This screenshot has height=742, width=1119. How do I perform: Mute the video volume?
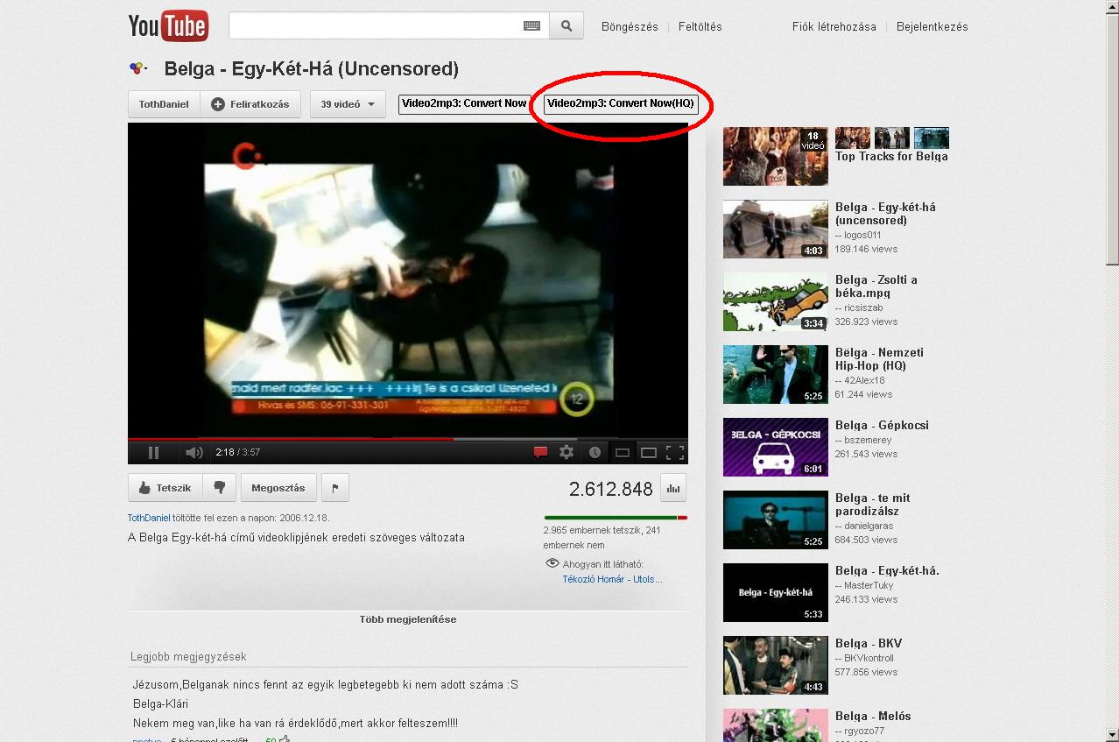pyautogui.click(x=194, y=452)
